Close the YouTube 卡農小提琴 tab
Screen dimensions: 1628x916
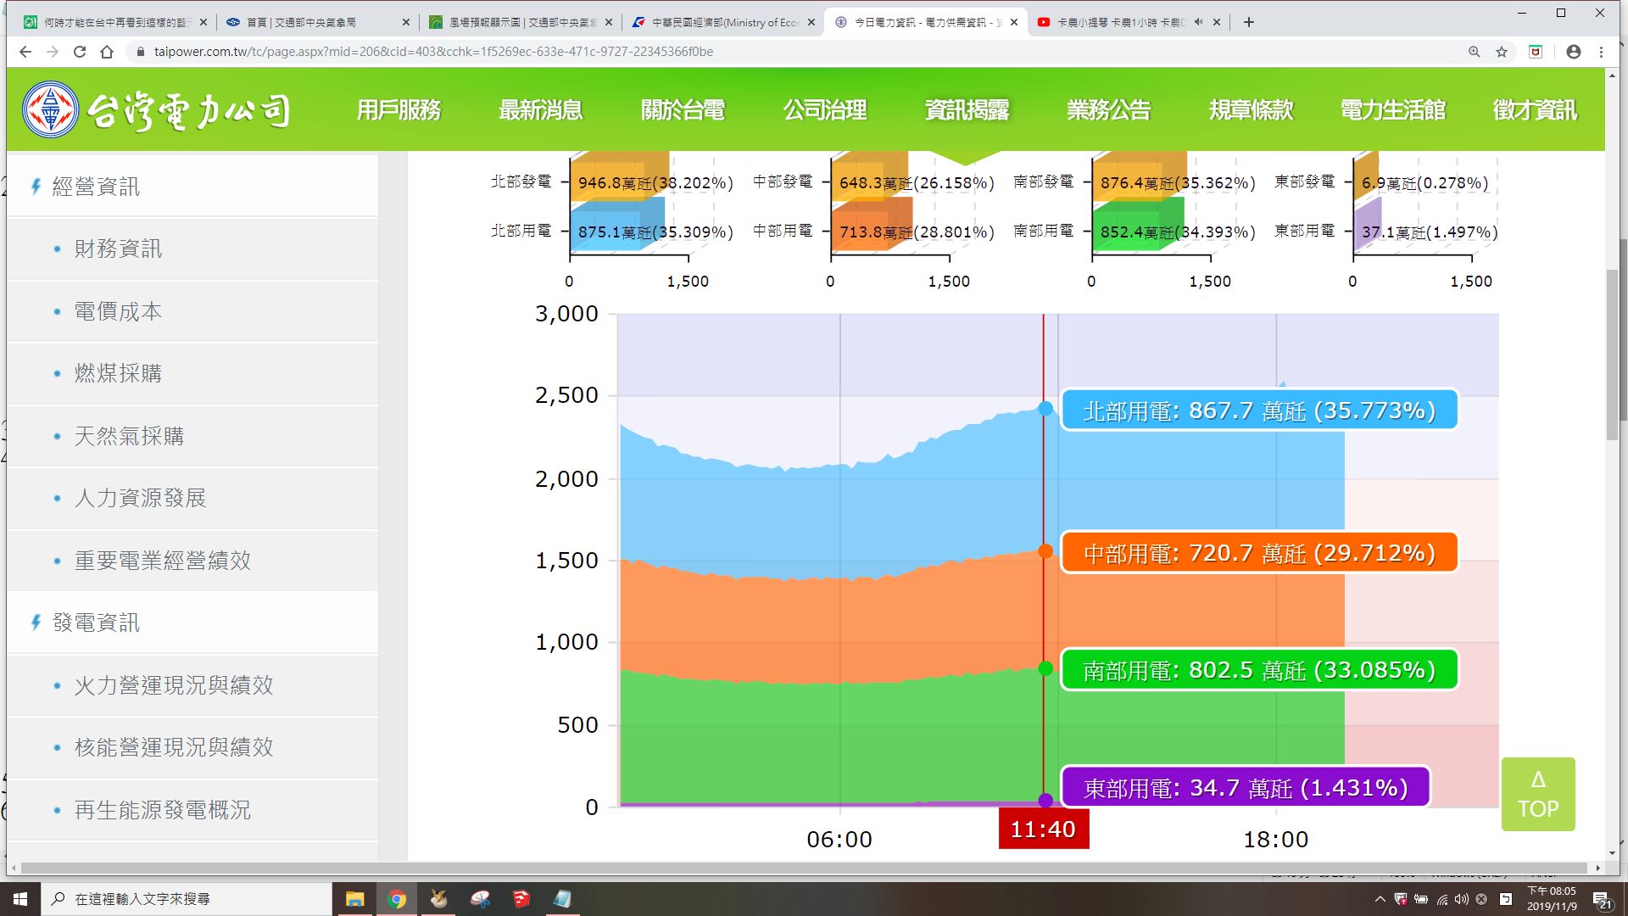[1217, 22]
